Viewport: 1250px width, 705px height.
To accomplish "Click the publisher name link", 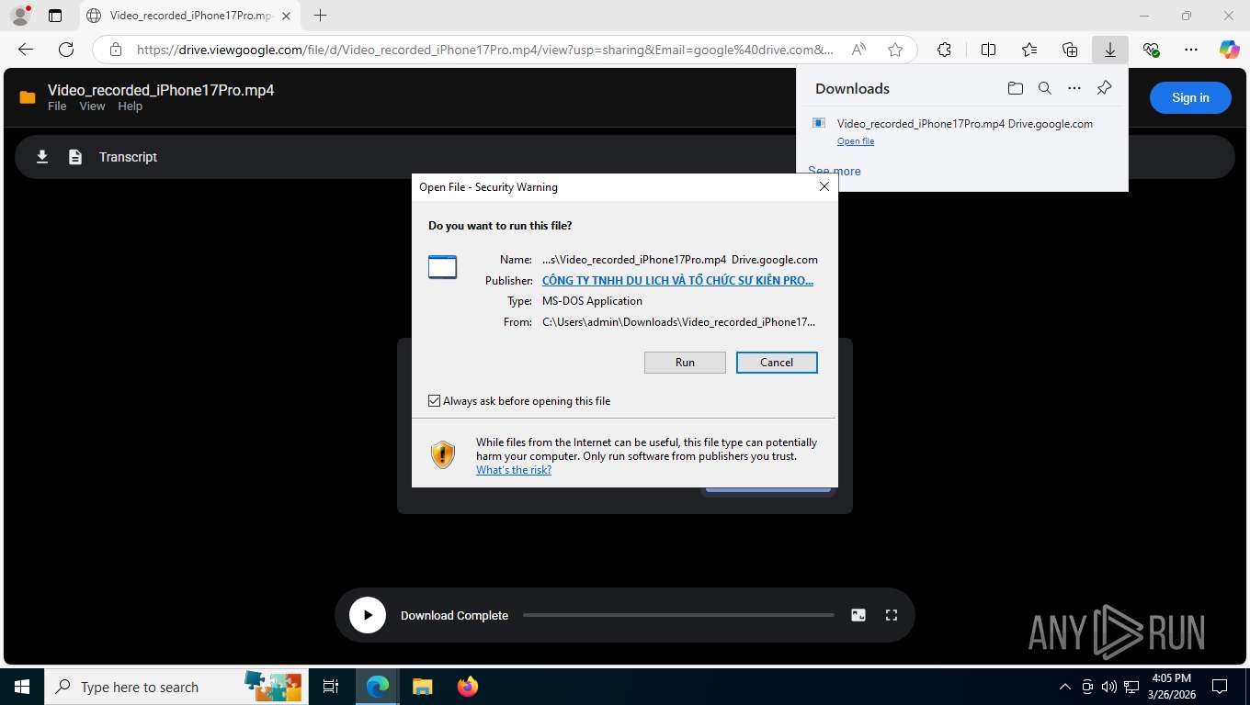I will coord(677,281).
